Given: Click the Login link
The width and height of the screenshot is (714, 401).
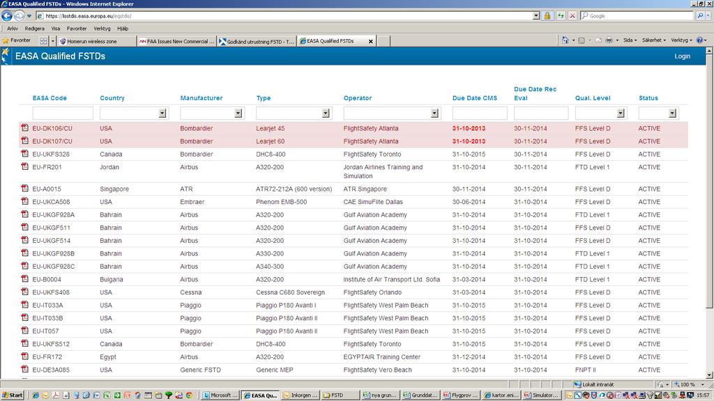Looking at the screenshot, I should point(682,56).
